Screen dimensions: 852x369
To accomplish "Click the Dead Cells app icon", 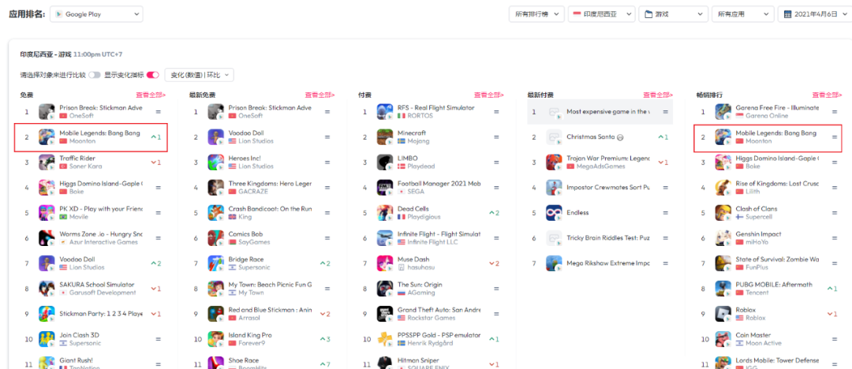I will pos(385,213).
